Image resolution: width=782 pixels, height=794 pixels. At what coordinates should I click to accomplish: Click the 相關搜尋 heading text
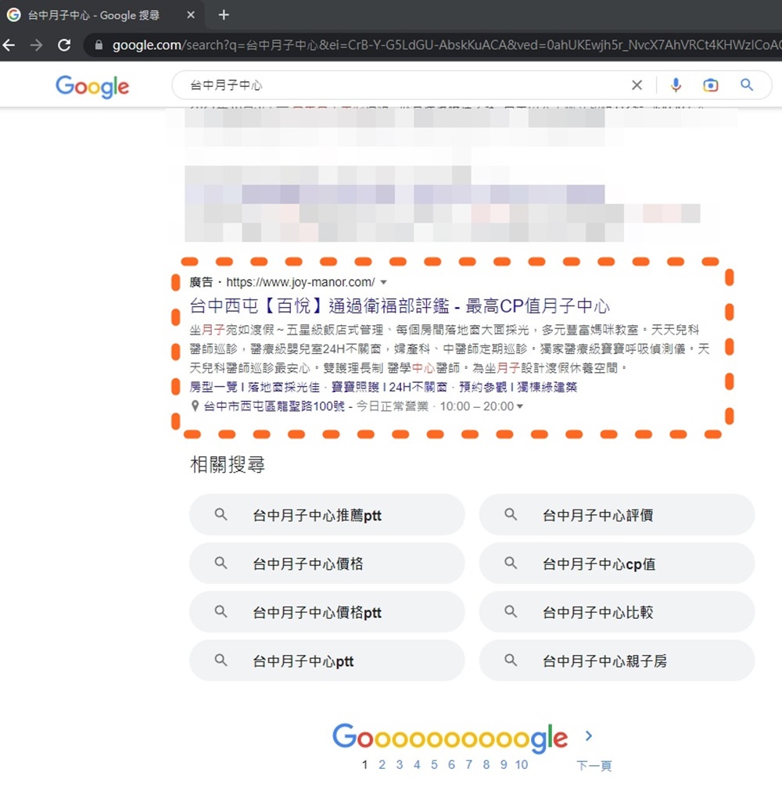228,464
